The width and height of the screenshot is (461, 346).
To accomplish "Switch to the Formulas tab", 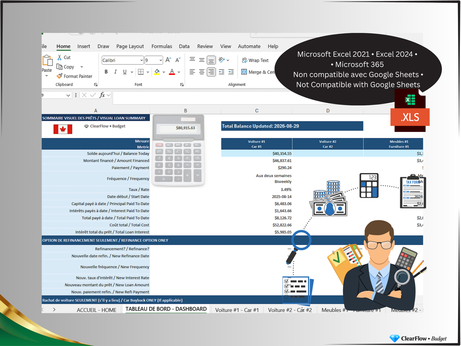I will click(x=162, y=46).
